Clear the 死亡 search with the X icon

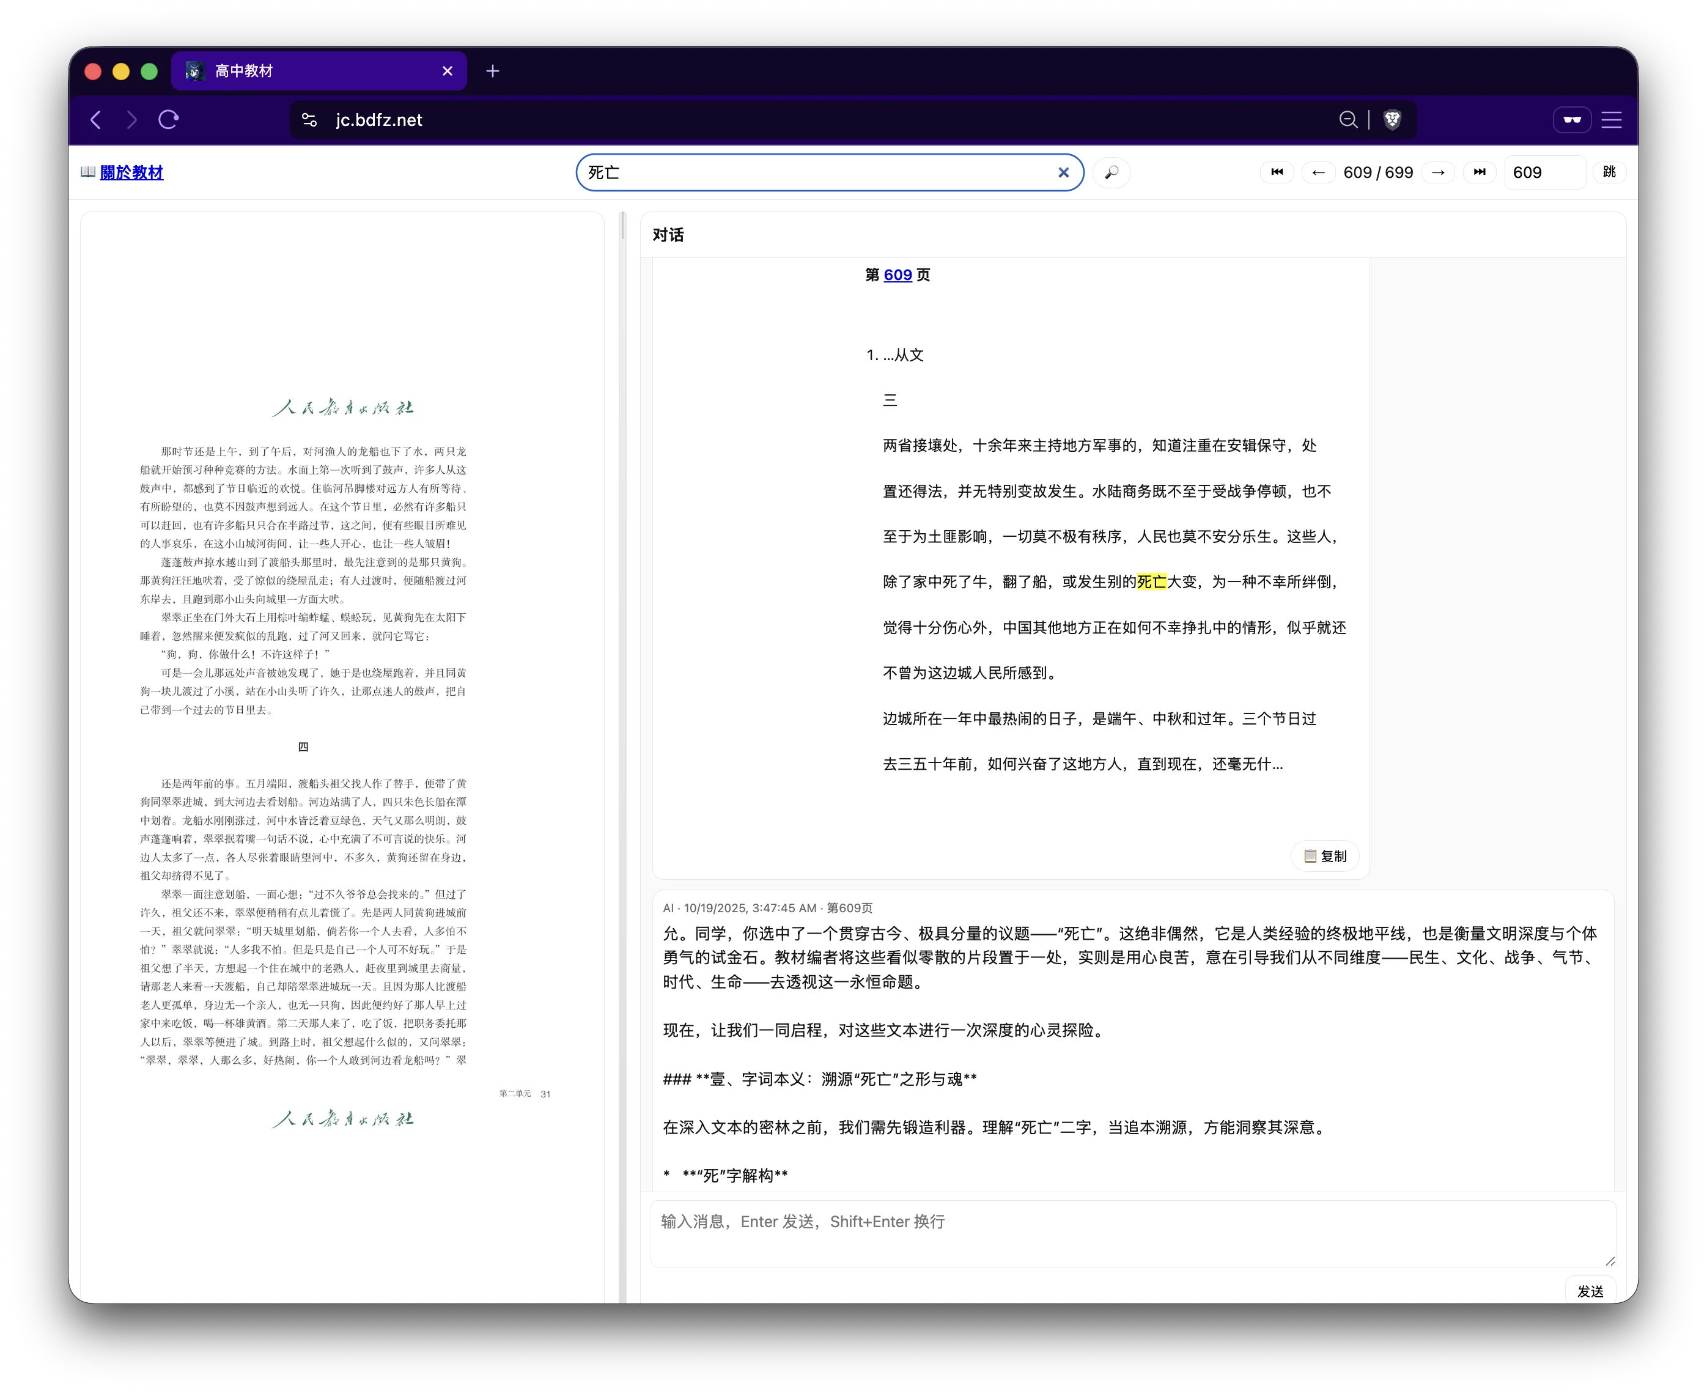pyautogui.click(x=1063, y=172)
